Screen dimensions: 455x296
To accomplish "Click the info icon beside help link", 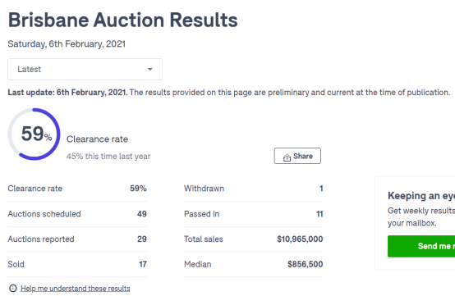I will coord(13,288).
